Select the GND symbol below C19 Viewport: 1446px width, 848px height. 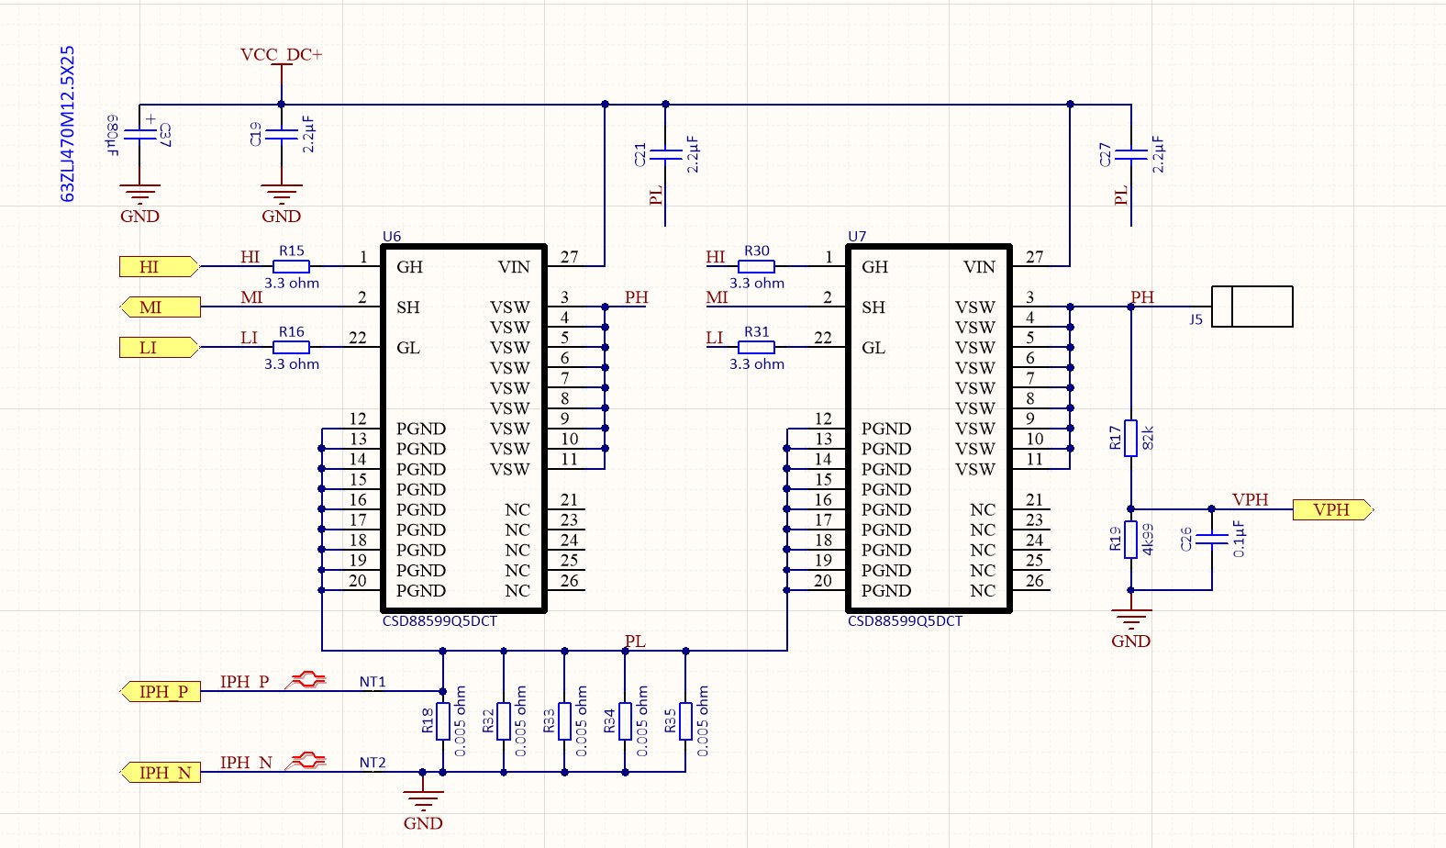282,205
